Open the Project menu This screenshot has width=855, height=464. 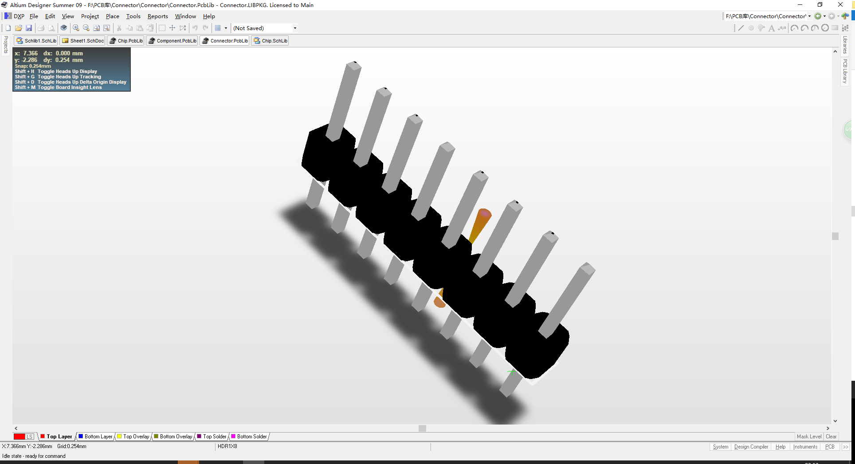[x=90, y=16]
